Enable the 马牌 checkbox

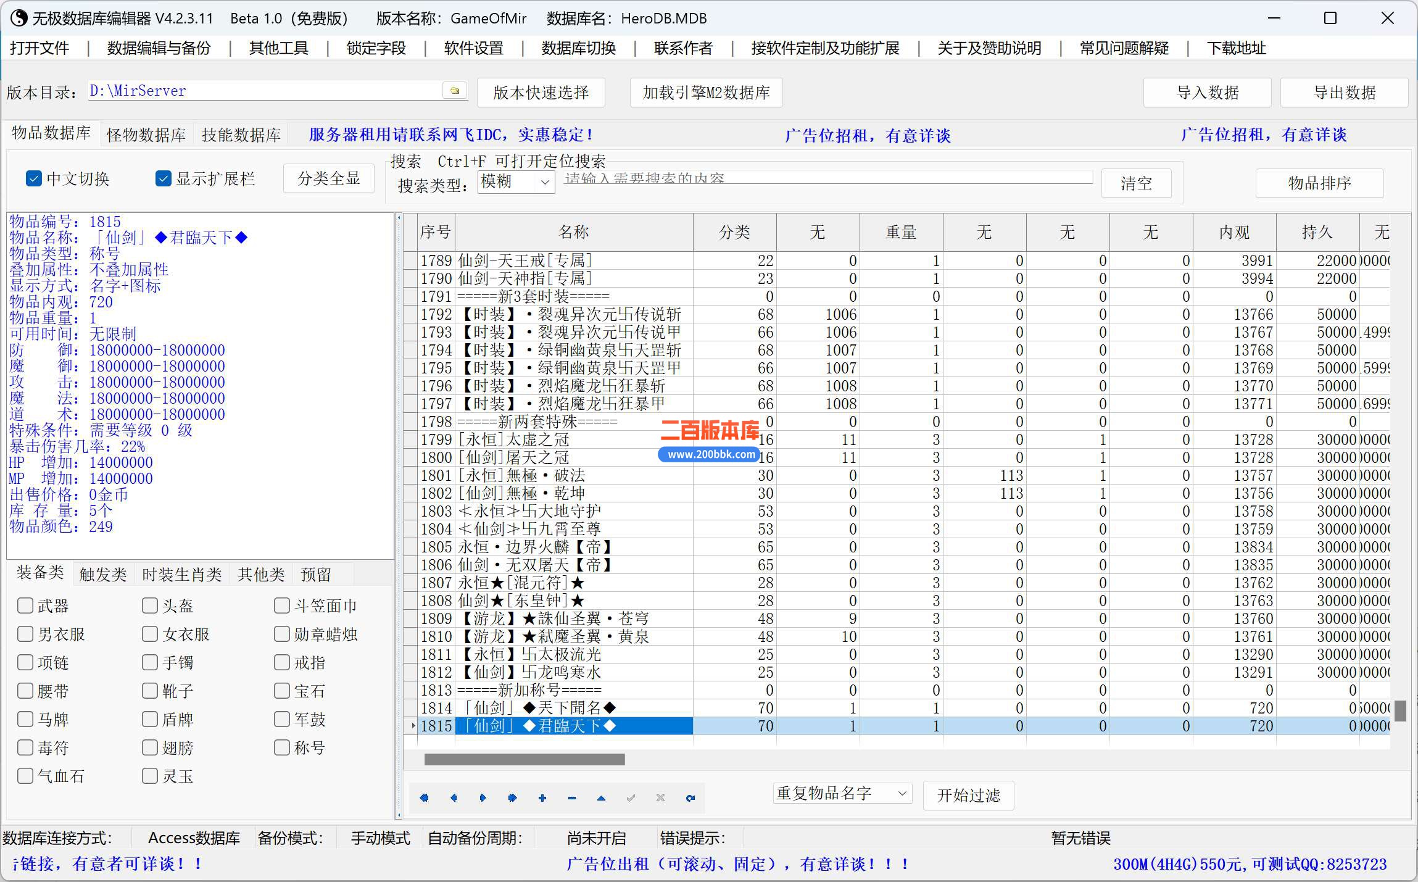[x=25, y=719]
